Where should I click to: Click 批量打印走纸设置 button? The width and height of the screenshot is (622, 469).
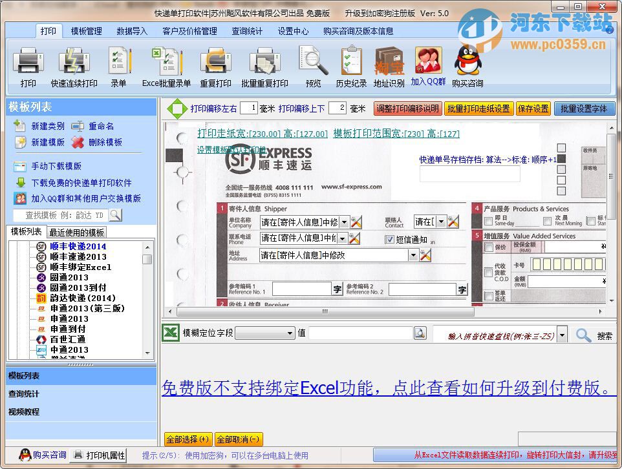[x=478, y=109]
